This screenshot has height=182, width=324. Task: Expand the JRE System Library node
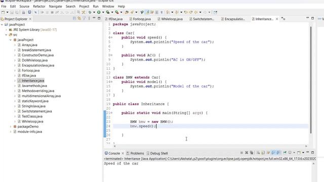(6, 30)
